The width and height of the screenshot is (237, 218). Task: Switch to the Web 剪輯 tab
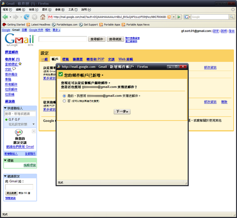click(x=126, y=59)
